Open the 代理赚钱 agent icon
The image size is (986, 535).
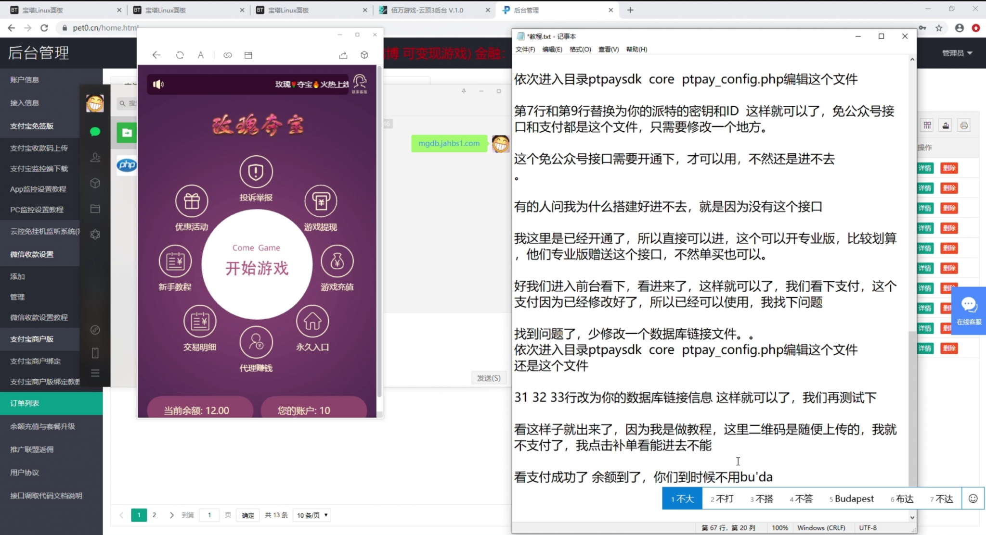256,342
